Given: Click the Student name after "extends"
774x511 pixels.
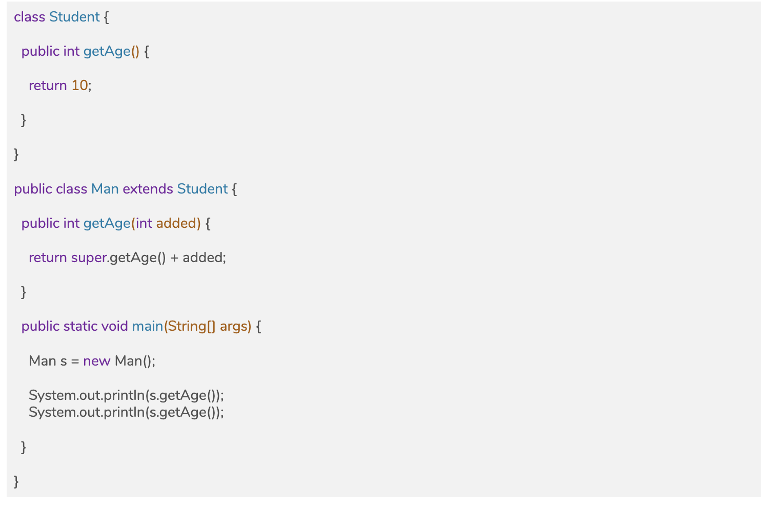Looking at the screenshot, I should coord(202,189).
